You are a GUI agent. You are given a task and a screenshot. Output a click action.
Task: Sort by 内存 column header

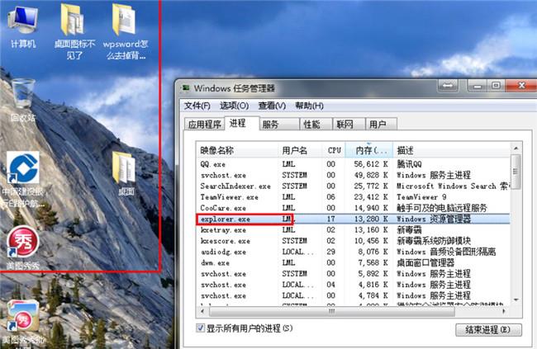[x=369, y=150]
